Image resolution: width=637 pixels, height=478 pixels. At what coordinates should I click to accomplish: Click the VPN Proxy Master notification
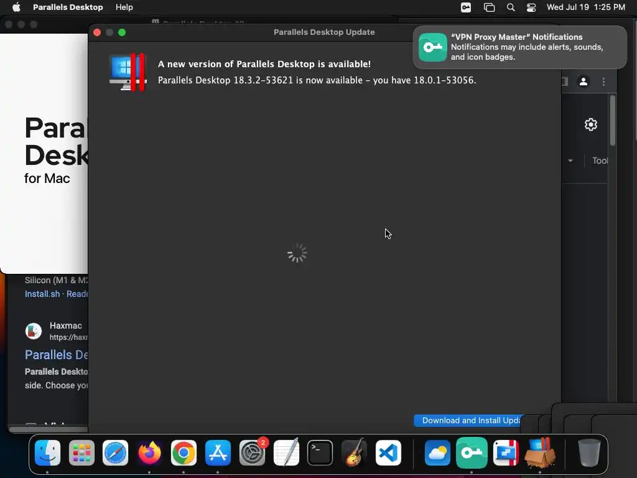point(519,47)
